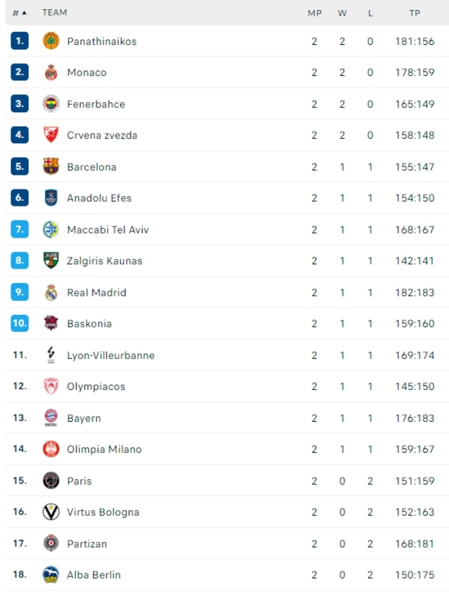Click the Fenerbahce team logo
Viewport: 449px width, 594px height.
51,104
